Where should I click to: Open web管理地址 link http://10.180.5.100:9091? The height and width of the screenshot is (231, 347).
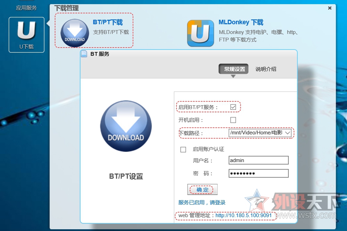[244, 215]
